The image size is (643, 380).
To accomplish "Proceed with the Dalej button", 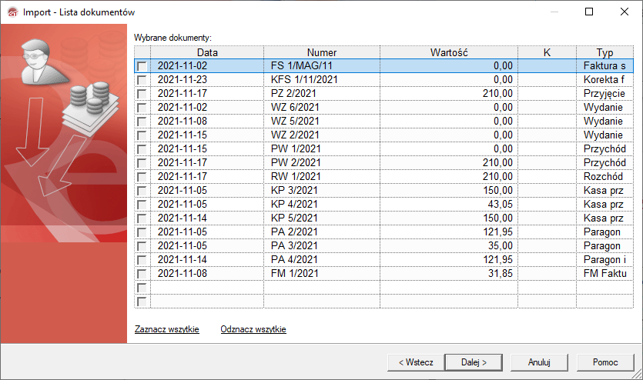I will coord(474,362).
